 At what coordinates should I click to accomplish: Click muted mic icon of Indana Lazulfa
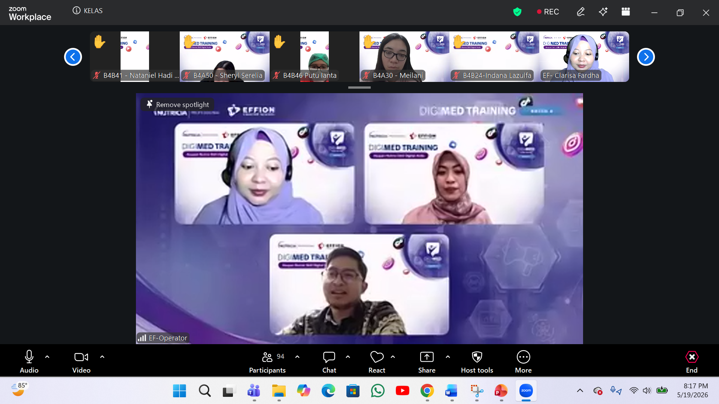coord(456,75)
